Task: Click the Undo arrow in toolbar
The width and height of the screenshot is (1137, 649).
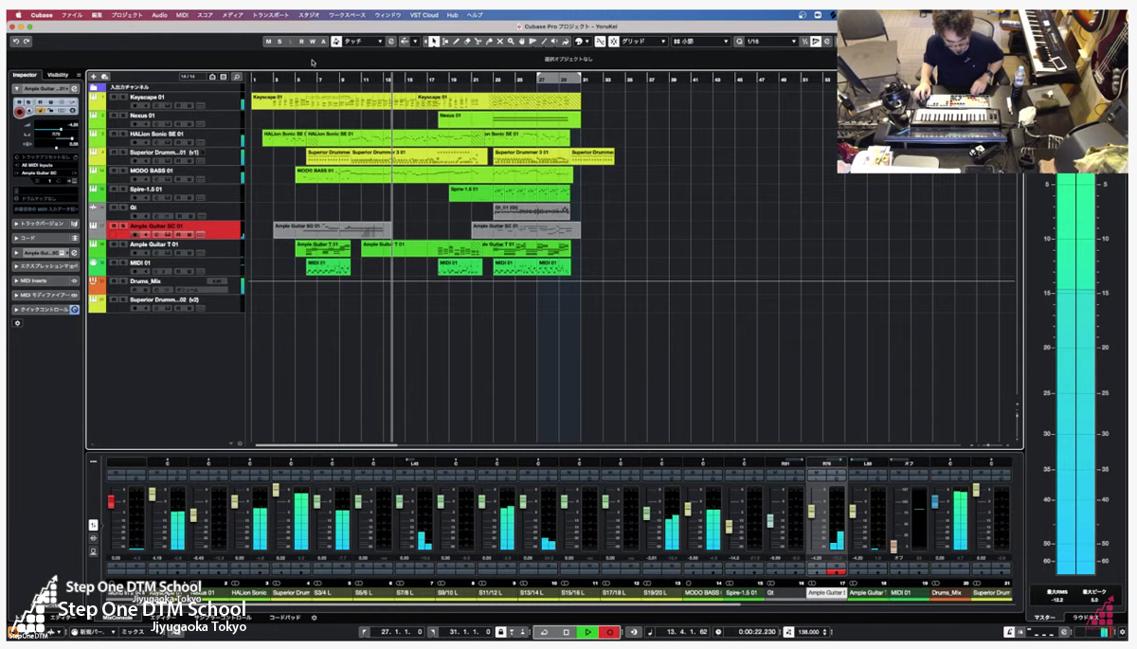Action: (16, 42)
